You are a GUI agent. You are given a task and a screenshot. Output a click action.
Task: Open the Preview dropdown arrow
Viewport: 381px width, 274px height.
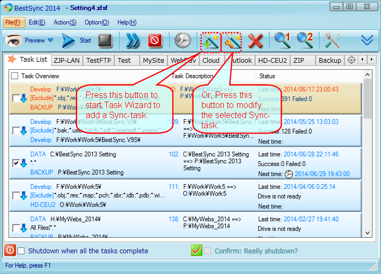50,40
